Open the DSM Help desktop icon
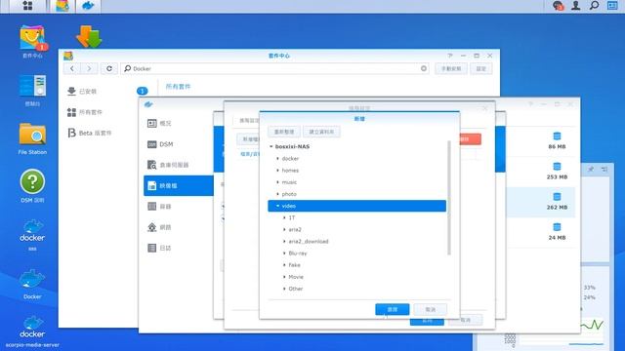 point(32,186)
